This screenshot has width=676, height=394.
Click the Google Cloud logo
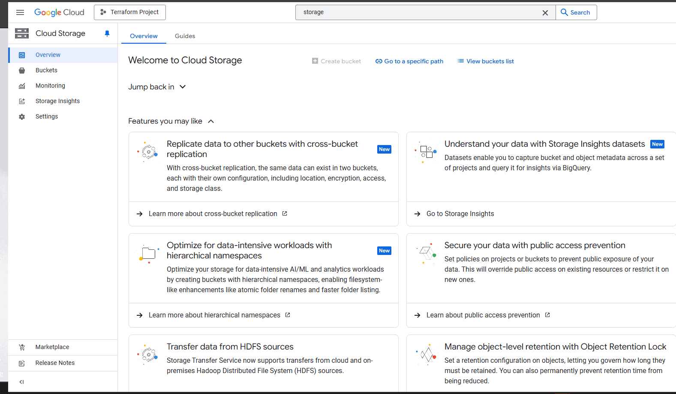[x=59, y=12]
